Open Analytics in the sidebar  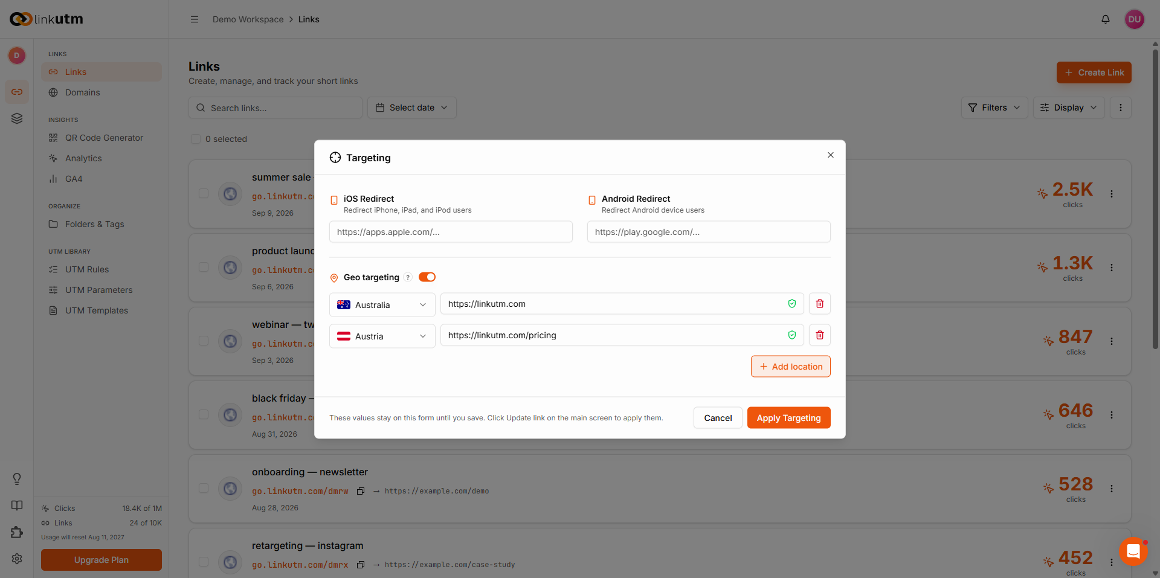(x=101, y=158)
